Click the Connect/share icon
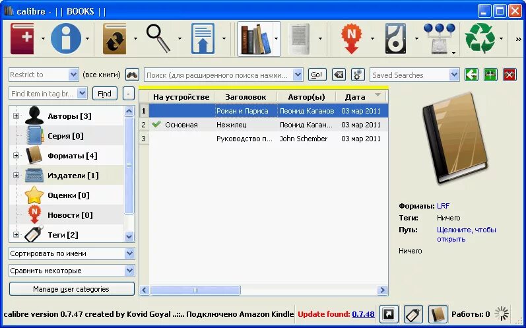 click(x=440, y=38)
